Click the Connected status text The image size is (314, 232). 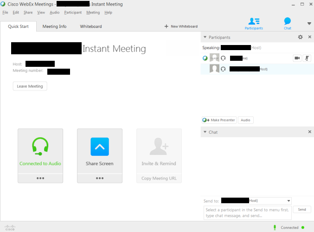click(289, 227)
